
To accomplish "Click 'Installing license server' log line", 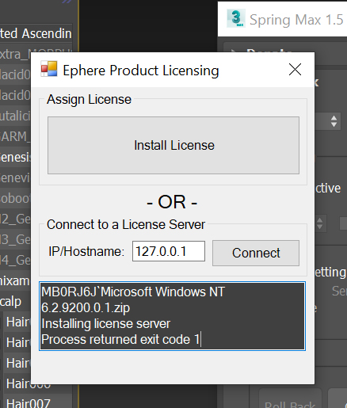I will click(106, 324).
